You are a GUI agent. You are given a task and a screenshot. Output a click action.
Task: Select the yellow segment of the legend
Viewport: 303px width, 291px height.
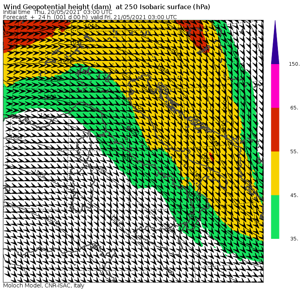pos(275,173)
